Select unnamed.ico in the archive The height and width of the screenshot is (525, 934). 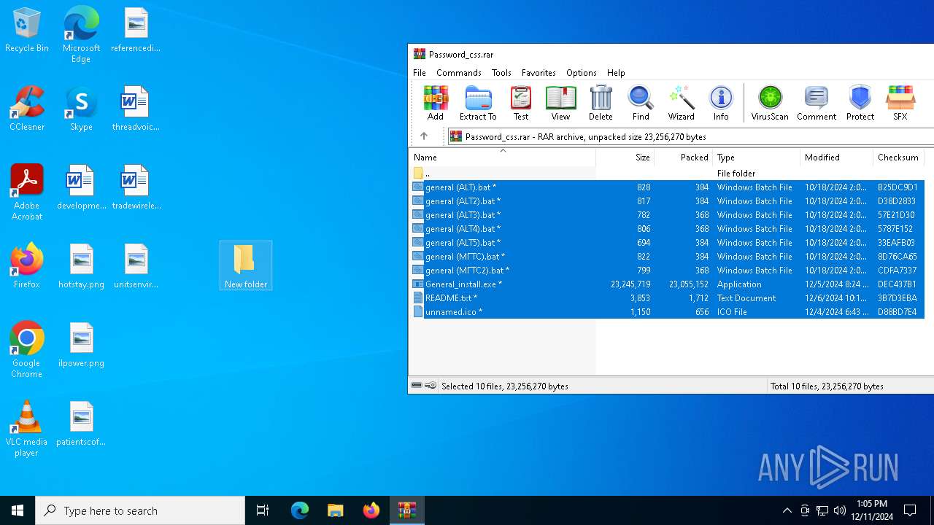click(x=667, y=312)
